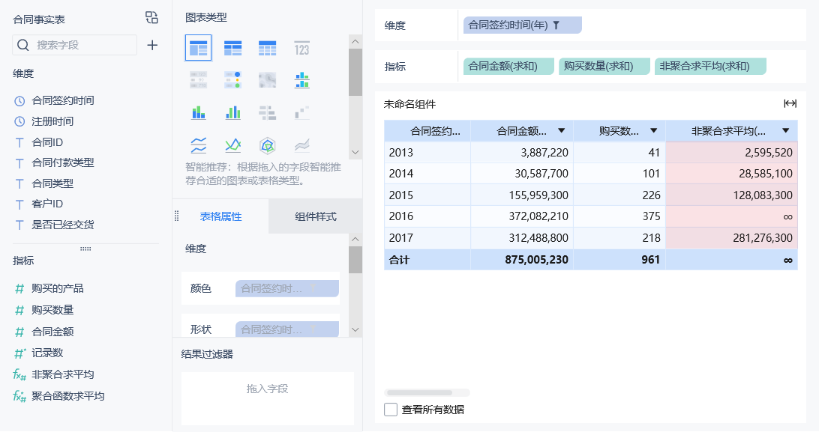Open the 颜色 field pill dropdown
Image resolution: width=819 pixels, height=432 pixels.
tap(286, 289)
